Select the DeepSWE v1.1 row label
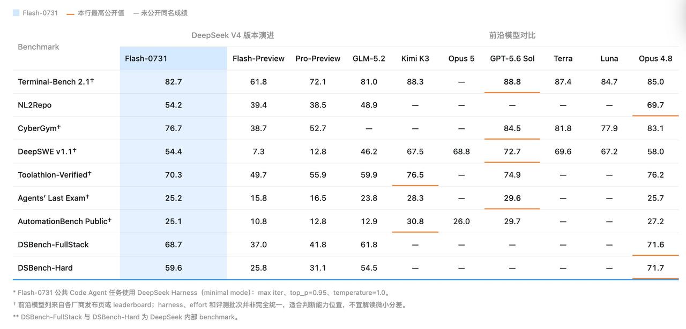 pos(47,151)
